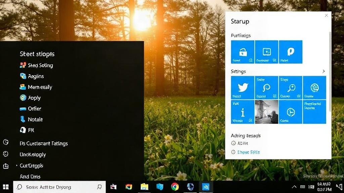Image resolution: width=344 pixels, height=193 pixels.
Task: Click the icon beside Steg Soting
Action: point(23,65)
